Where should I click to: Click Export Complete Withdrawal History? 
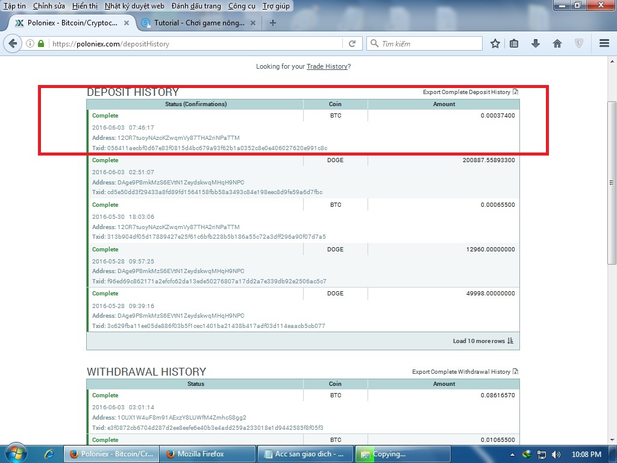[461, 371]
